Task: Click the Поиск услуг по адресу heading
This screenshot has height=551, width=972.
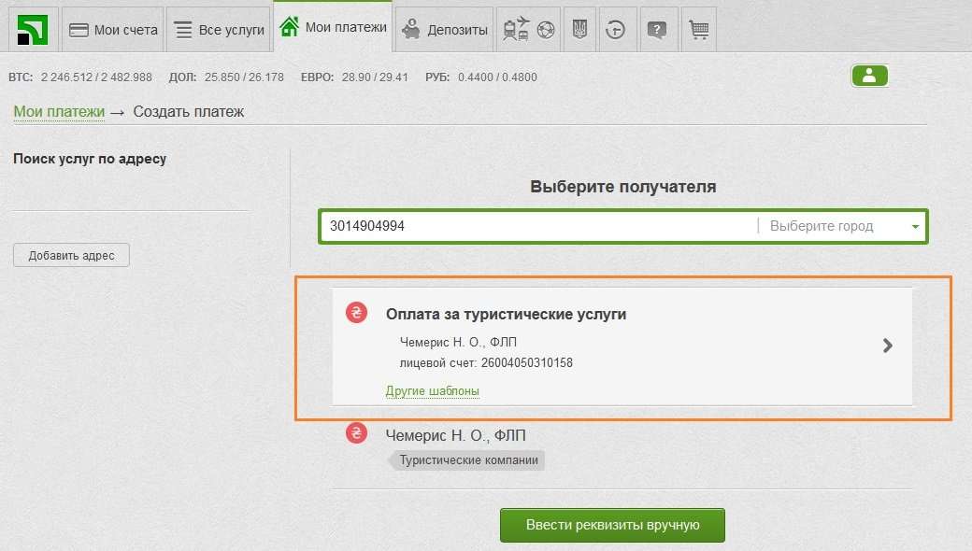Action: [90, 159]
